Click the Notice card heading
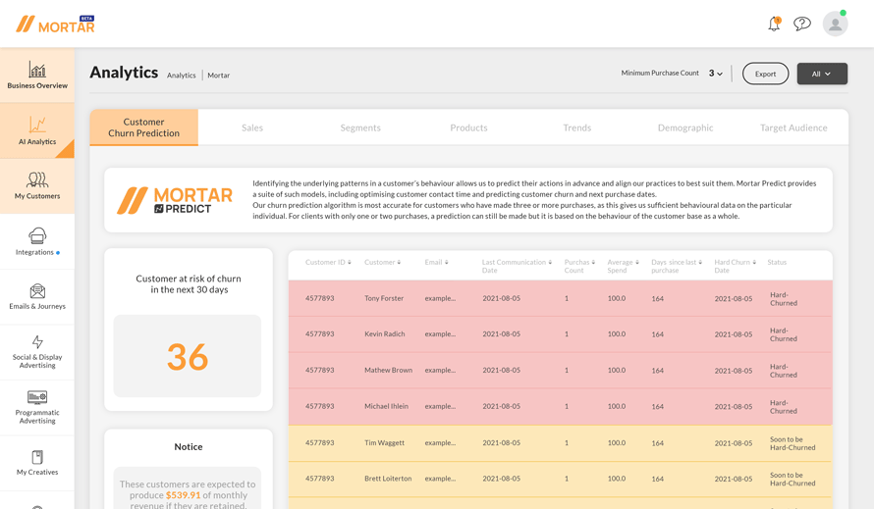Viewport: 874px width, 509px height. pos(189,446)
